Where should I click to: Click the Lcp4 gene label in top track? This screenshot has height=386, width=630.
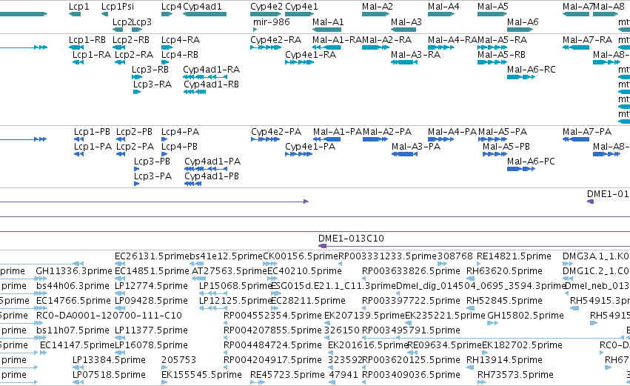tap(172, 7)
